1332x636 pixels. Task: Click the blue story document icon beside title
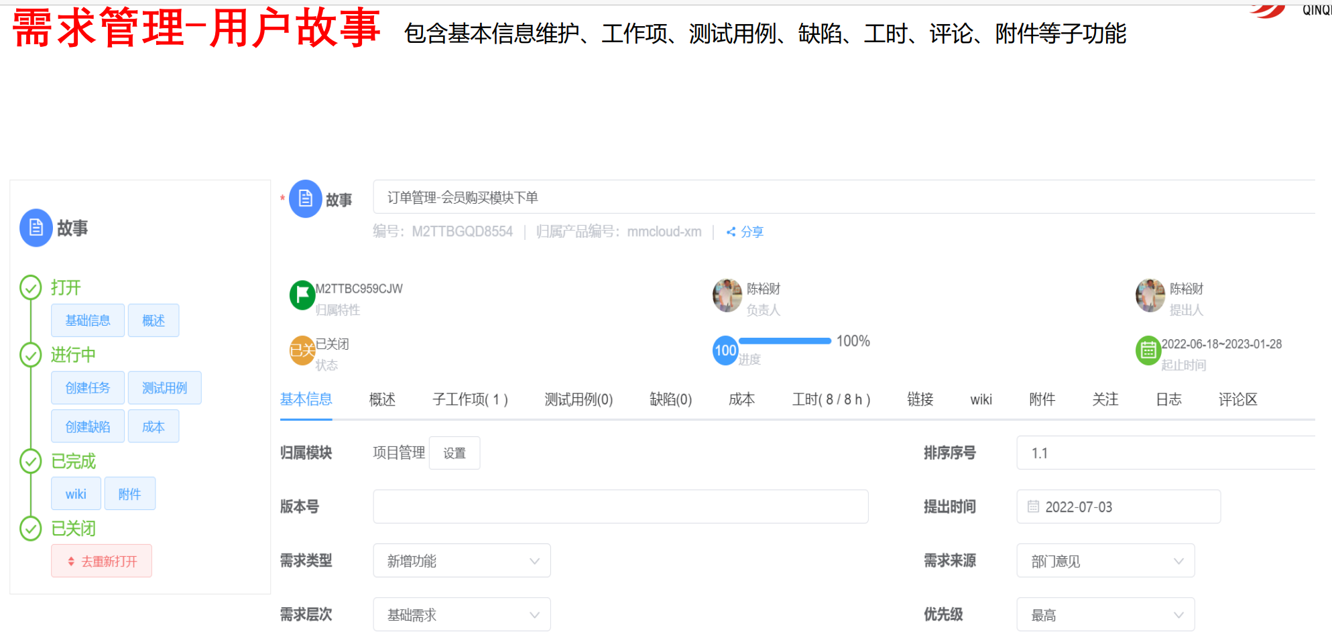tap(305, 199)
